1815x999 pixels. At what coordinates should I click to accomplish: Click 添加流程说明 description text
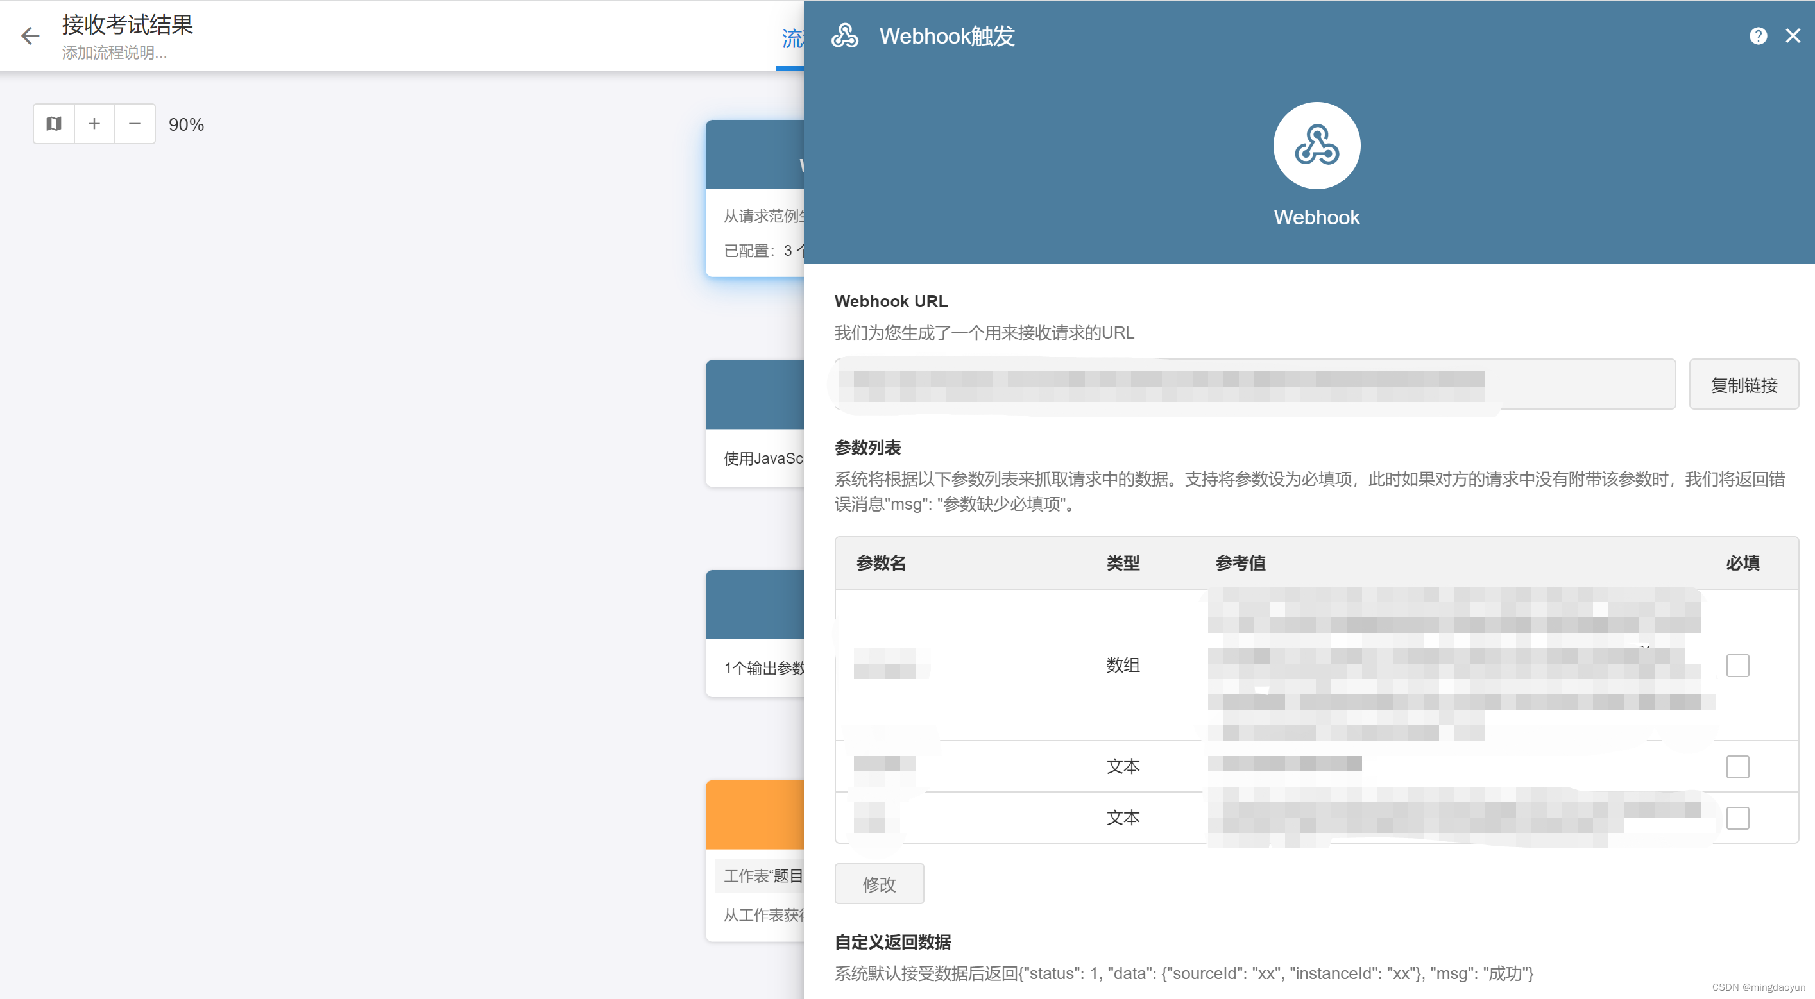click(114, 53)
